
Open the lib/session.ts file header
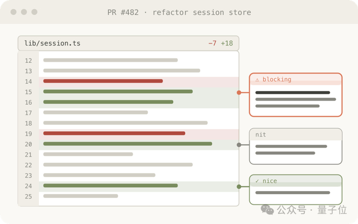coord(128,43)
